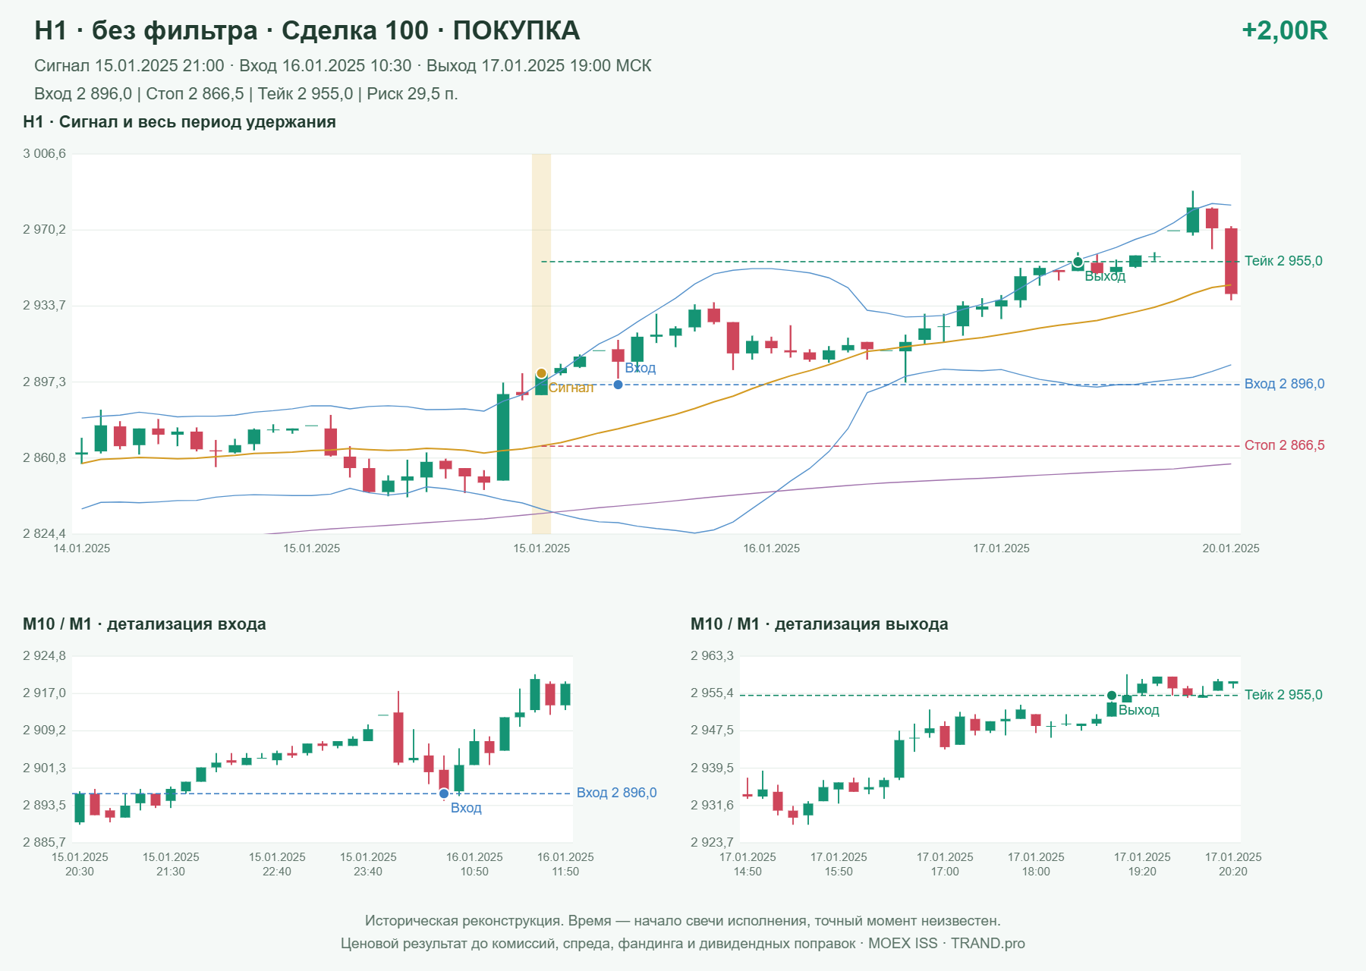Image resolution: width=1366 pixels, height=971 pixels.
Task: Click the 'Стоп 2 866,5' label
Action: pos(1284,445)
